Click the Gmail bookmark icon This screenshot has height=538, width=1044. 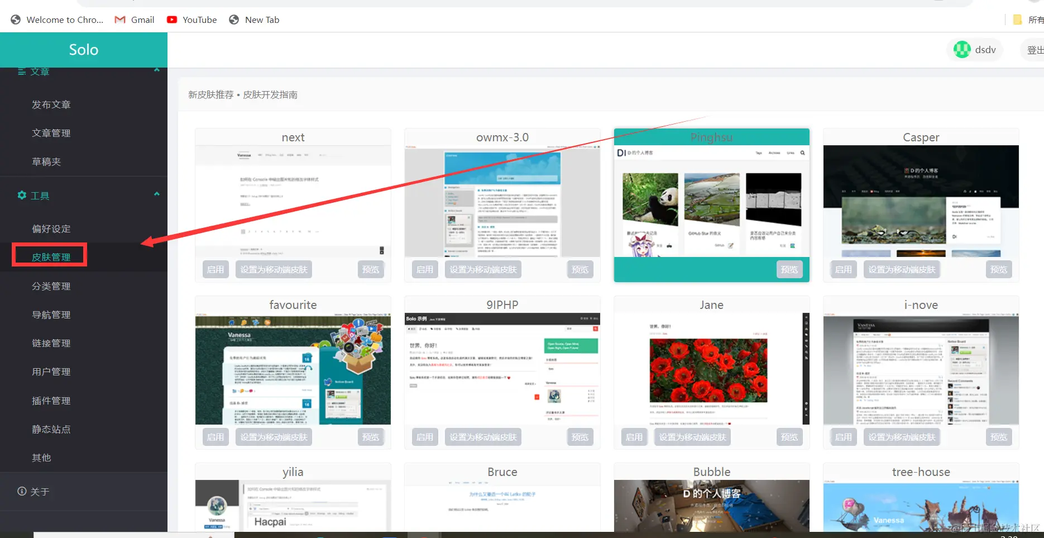[119, 20]
